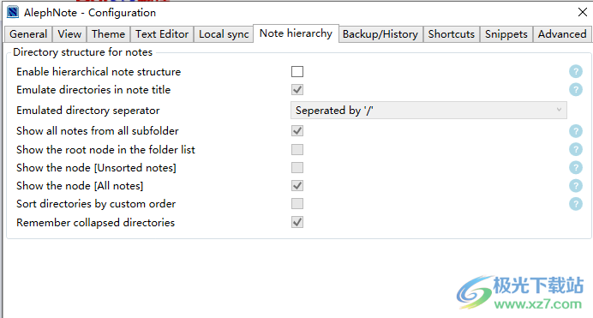Show help for all notes from all subfolder
The height and width of the screenshot is (318, 593).
576,131
